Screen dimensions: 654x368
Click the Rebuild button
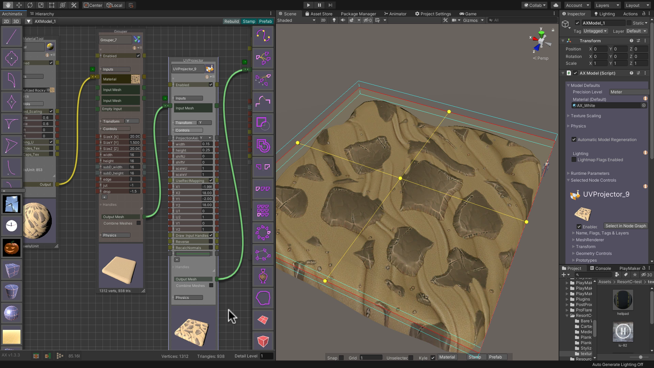click(x=231, y=21)
